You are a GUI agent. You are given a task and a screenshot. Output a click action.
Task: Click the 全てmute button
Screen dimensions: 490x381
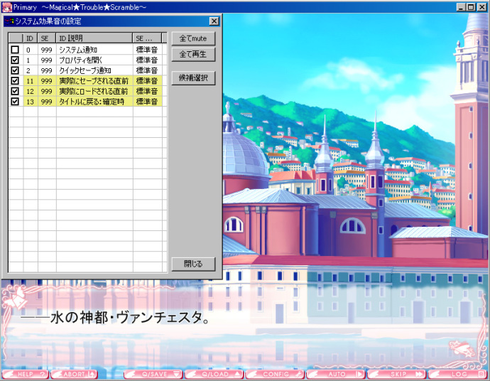click(x=193, y=38)
